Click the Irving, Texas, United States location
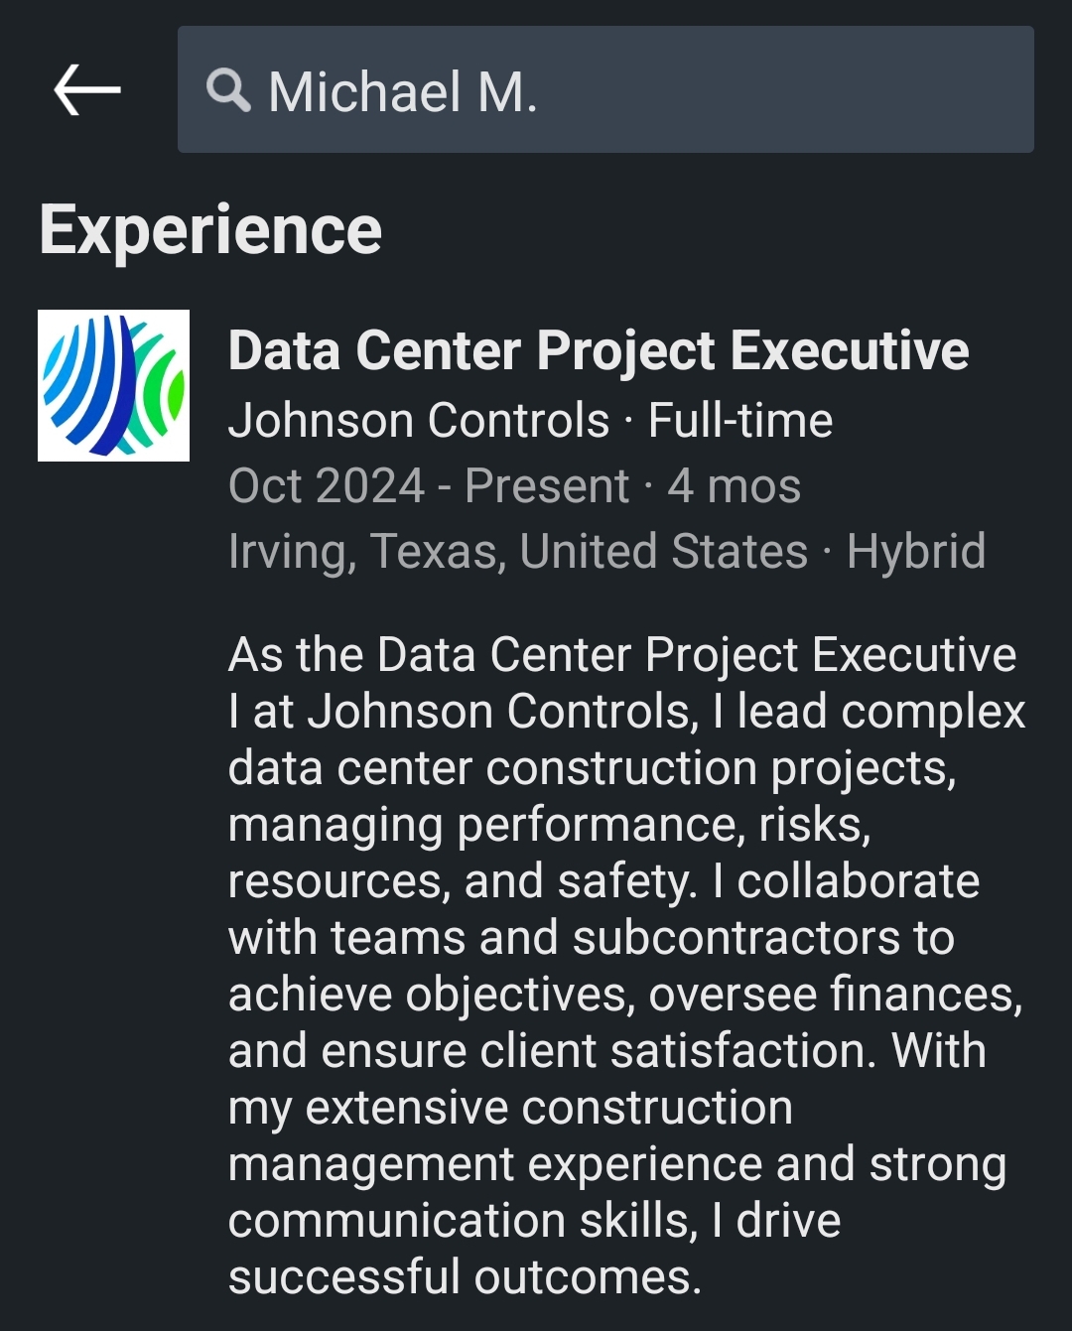Image resolution: width=1072 pixels, height=1331 pixels. (x=518, y=552)
